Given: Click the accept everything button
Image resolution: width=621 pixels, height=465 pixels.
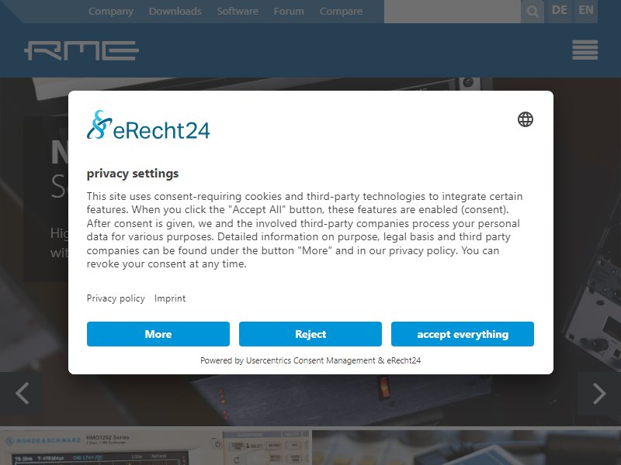Looking at the screenshot, I should (463, 334).
